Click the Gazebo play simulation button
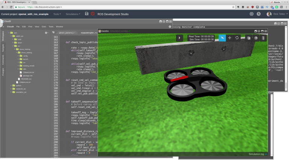289x160 pixels. click(180, 38)
